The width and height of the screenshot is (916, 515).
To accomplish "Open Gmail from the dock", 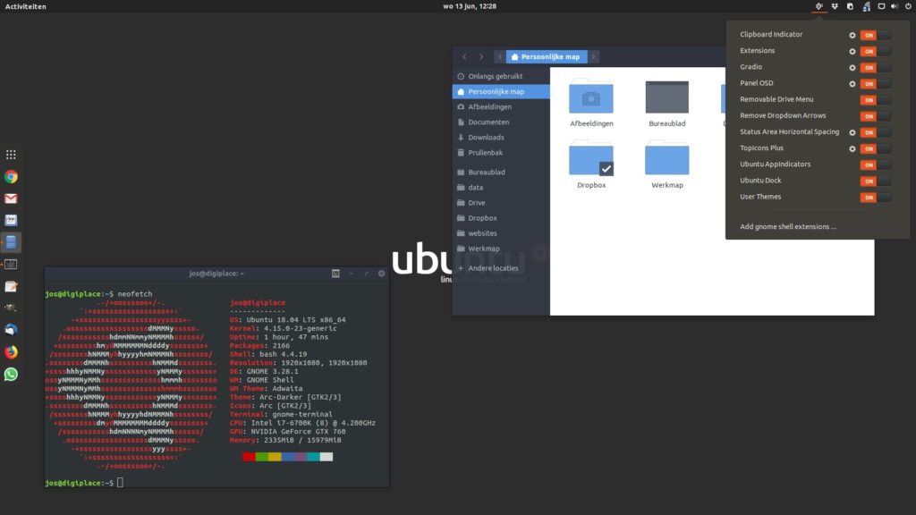I will coord(11,198).
